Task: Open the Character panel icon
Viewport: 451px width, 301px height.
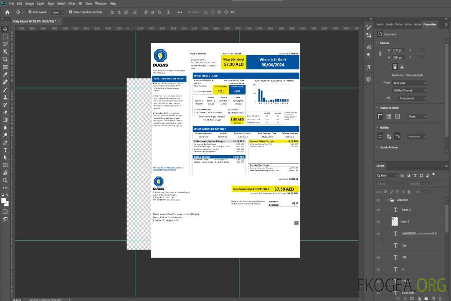Action: (x=369, y=47)
